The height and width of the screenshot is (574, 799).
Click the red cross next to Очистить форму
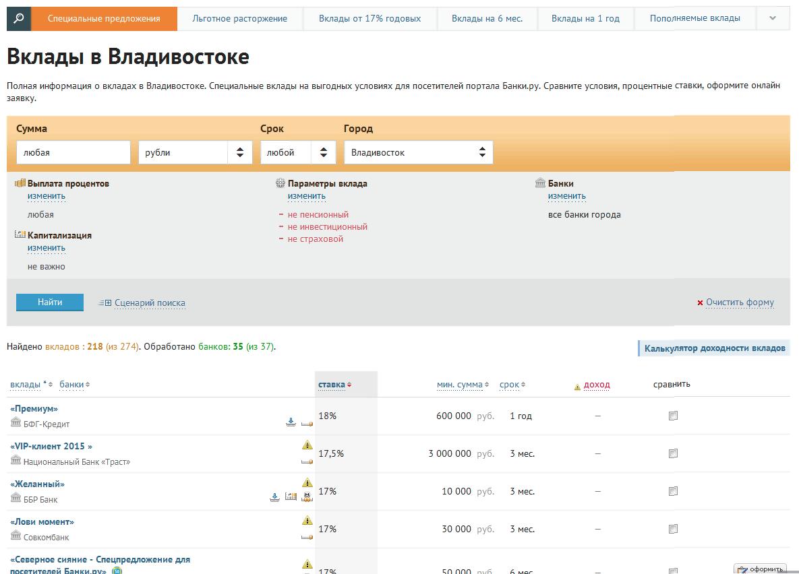click(700, 302)
